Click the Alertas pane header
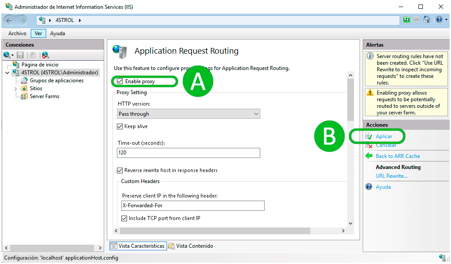 click(406, 45)
